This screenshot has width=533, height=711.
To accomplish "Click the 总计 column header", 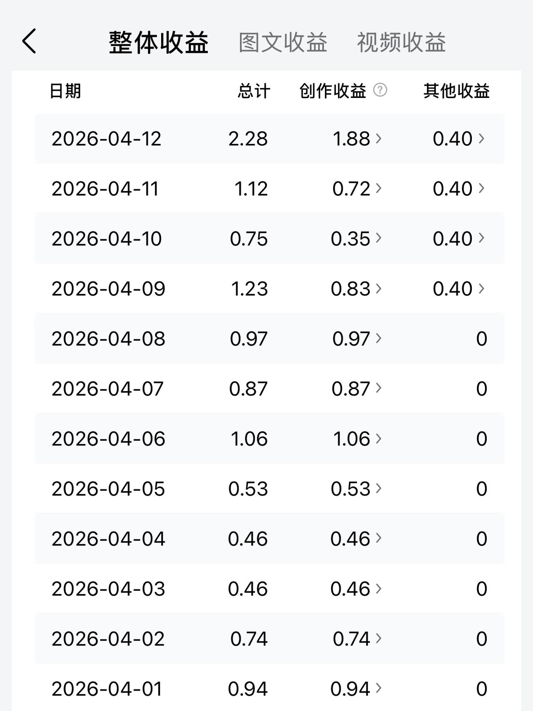I will pyautogui.click(x=254, y=91).
